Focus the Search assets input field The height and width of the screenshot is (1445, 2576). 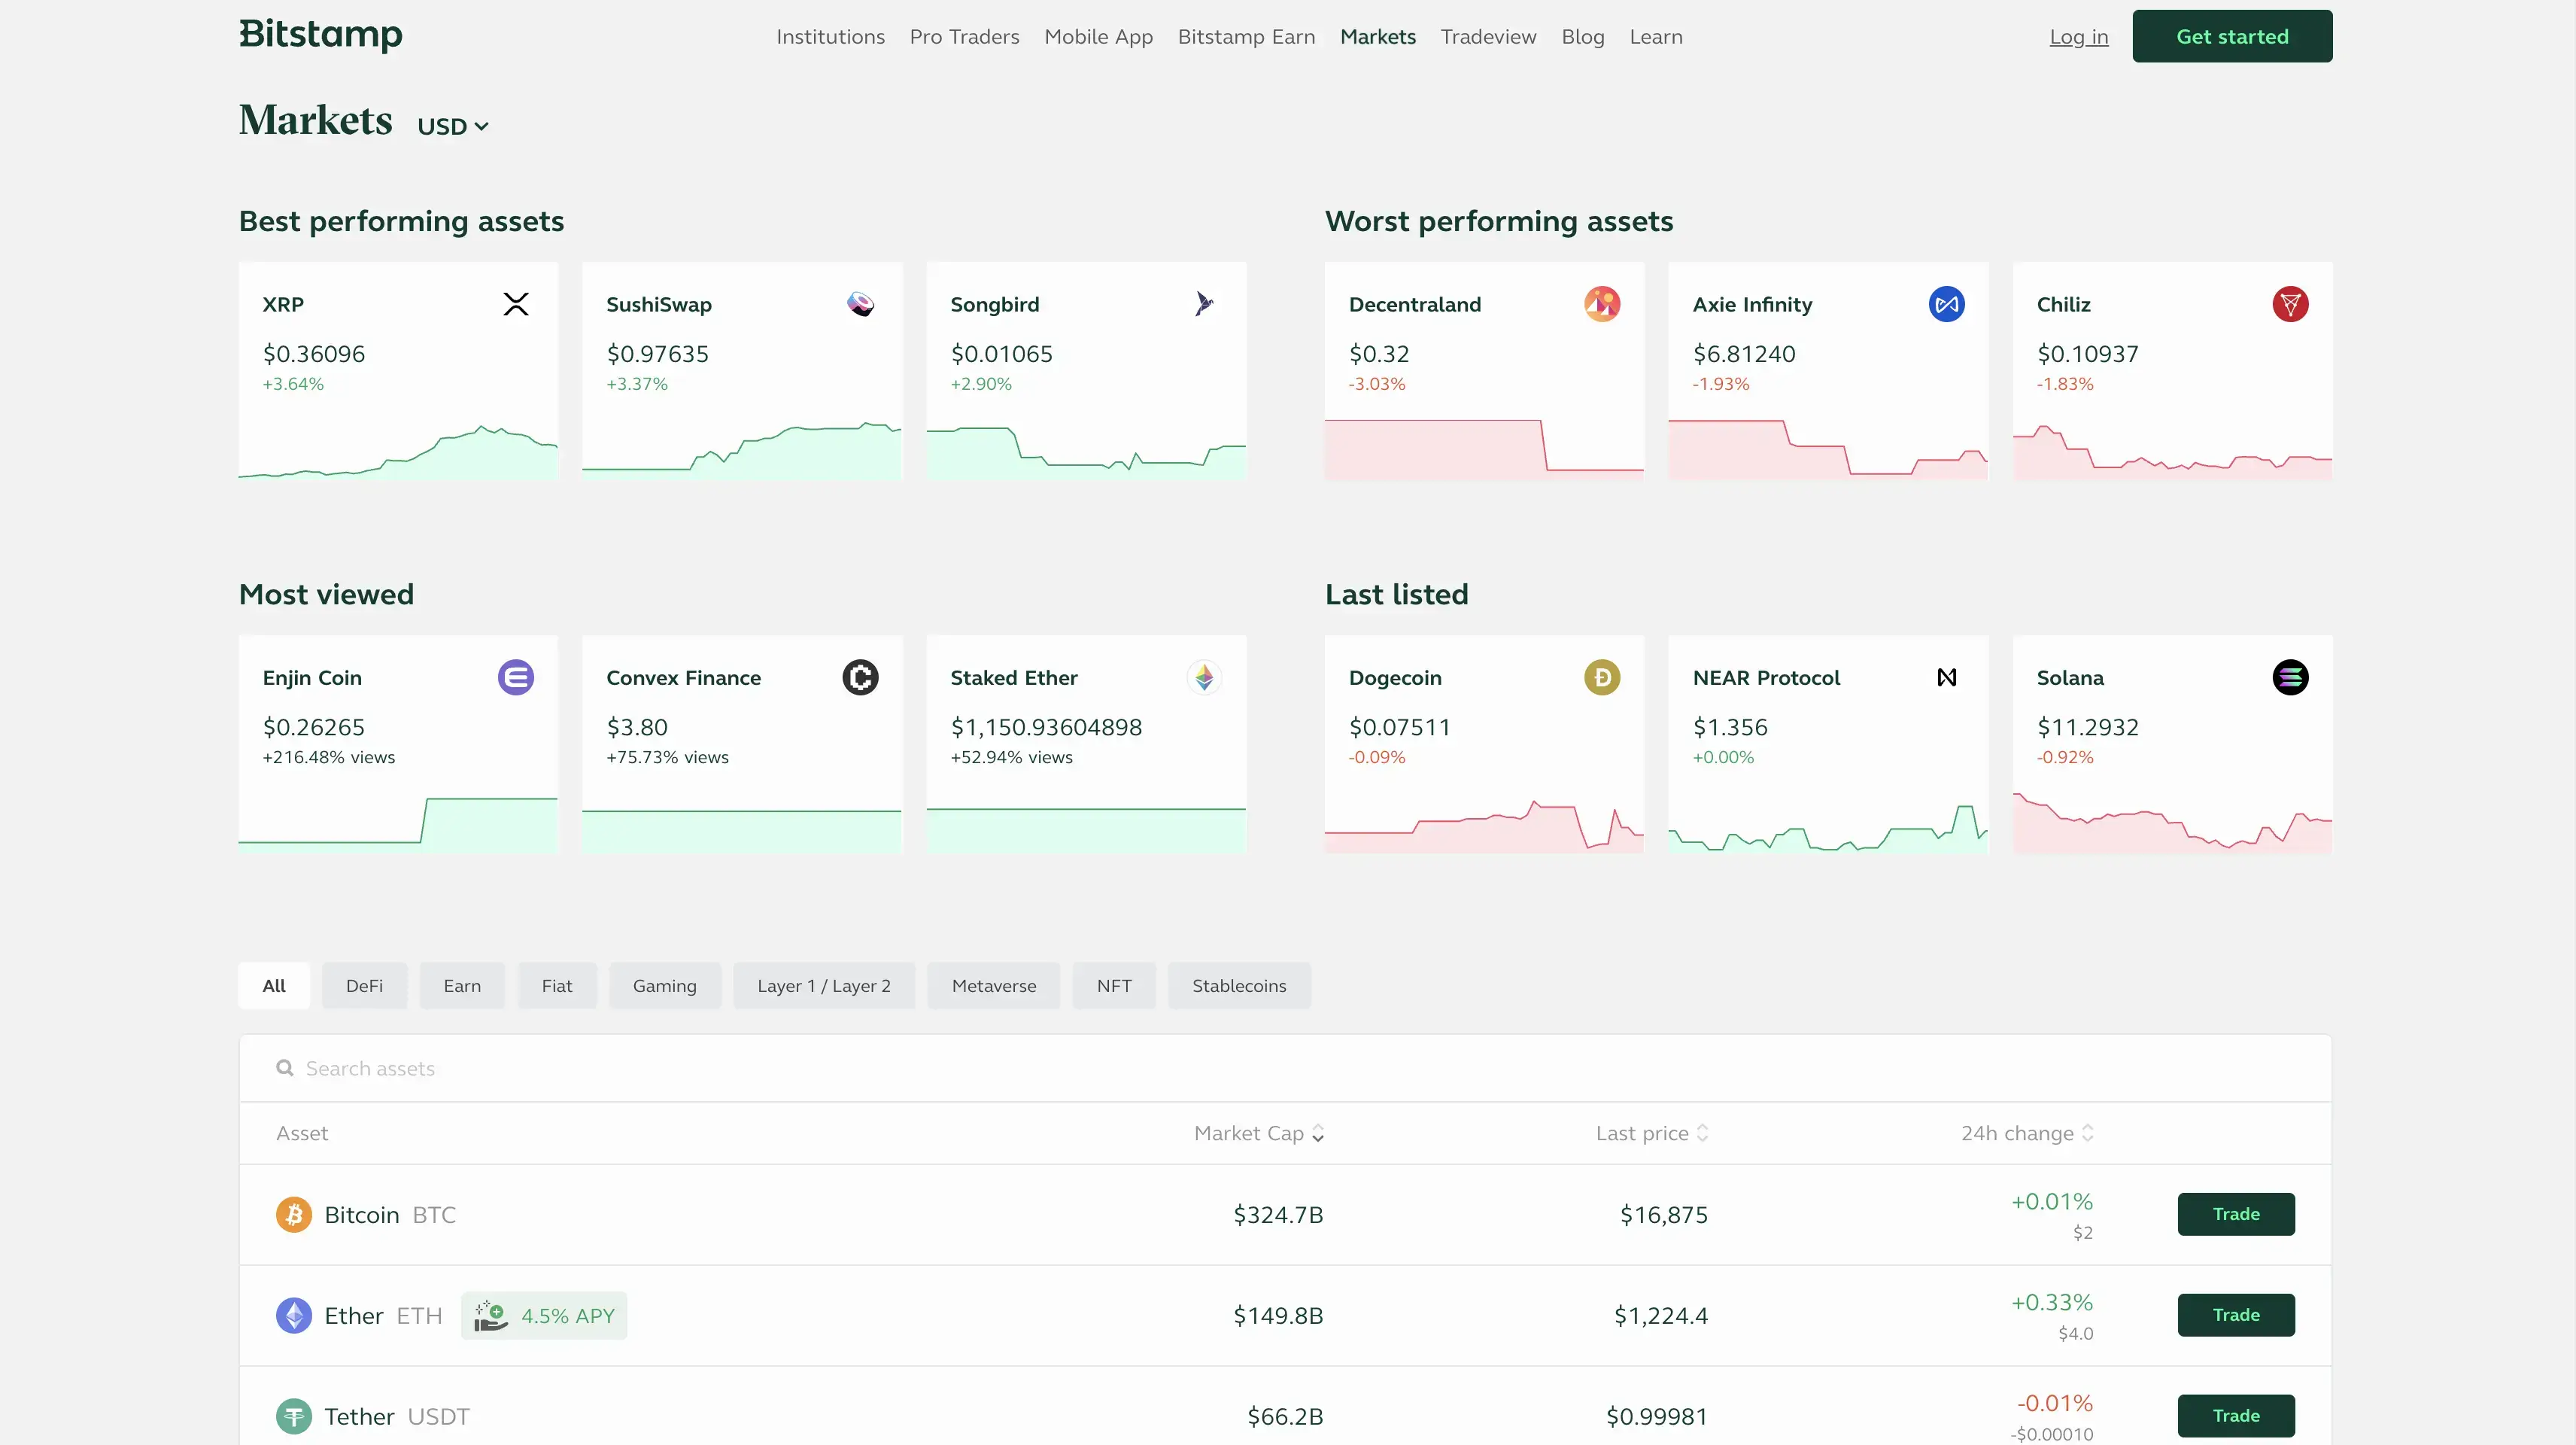pyautogui.click(x=1285, y=1068)
